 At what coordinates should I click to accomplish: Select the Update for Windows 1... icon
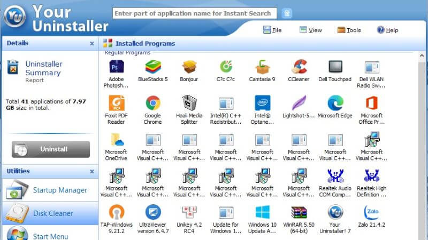226,213
